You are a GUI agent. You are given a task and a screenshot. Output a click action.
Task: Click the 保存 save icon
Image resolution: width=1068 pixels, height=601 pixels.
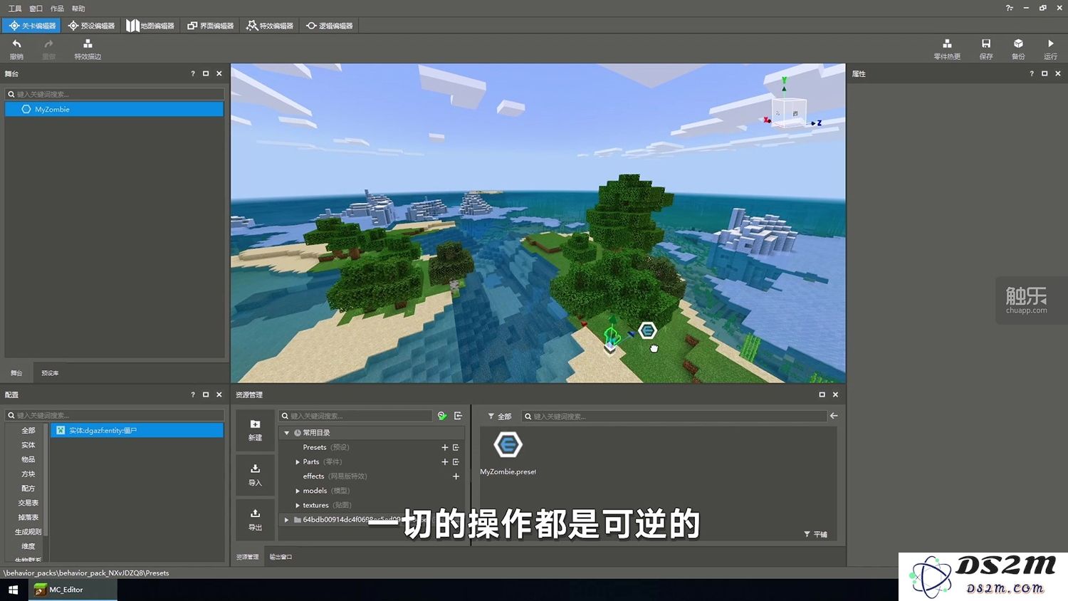pyautogui.click(x=986, y=44)
